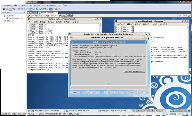Viewport: 192px width, 116px height.
Task: Click the Show Desktop icon on the bottom panel
Action: click(x=28, y=111)
